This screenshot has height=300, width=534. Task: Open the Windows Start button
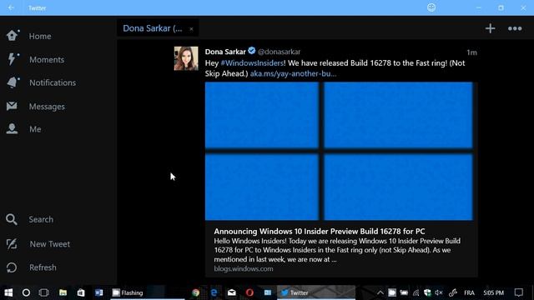(8, 292)
